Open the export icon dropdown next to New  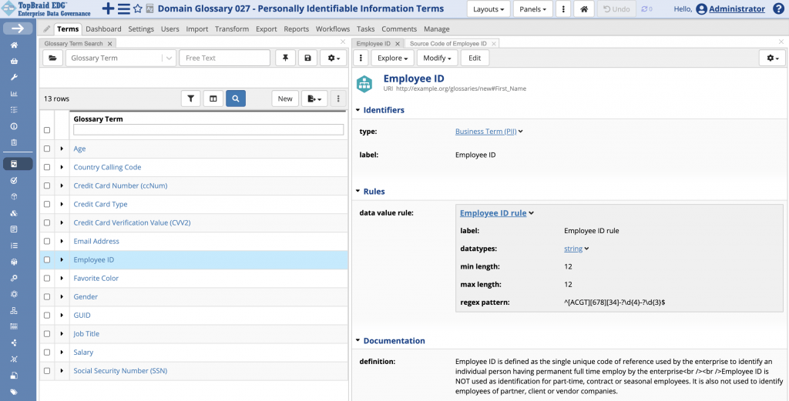click(314, 99)
